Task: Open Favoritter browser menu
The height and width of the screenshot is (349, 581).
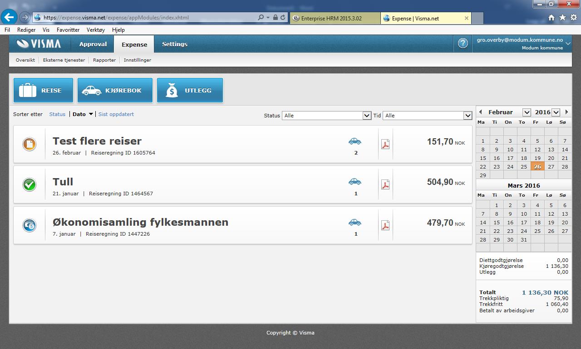Action: pos(68,30)
